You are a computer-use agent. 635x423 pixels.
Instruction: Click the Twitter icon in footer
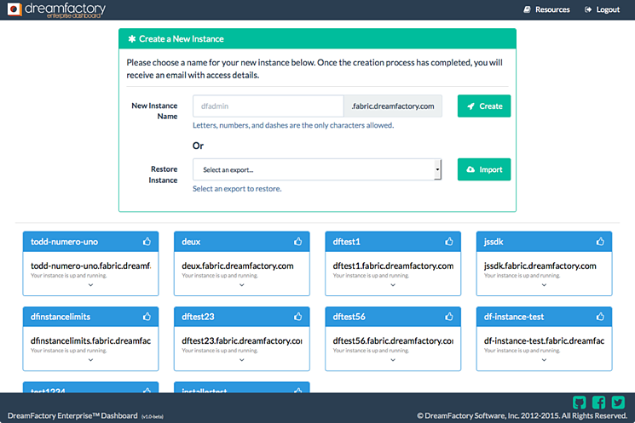tap(618, 403)
